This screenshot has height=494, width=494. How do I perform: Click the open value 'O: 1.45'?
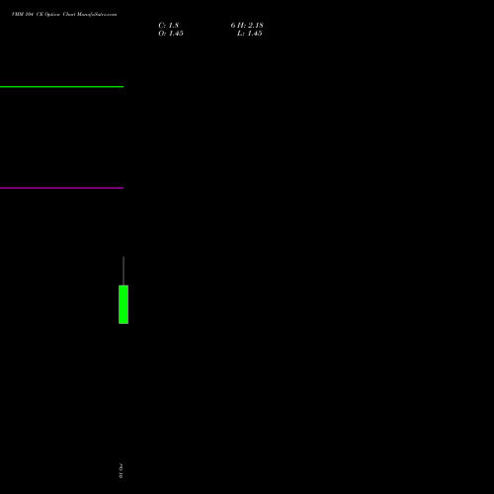pos(171,34)
